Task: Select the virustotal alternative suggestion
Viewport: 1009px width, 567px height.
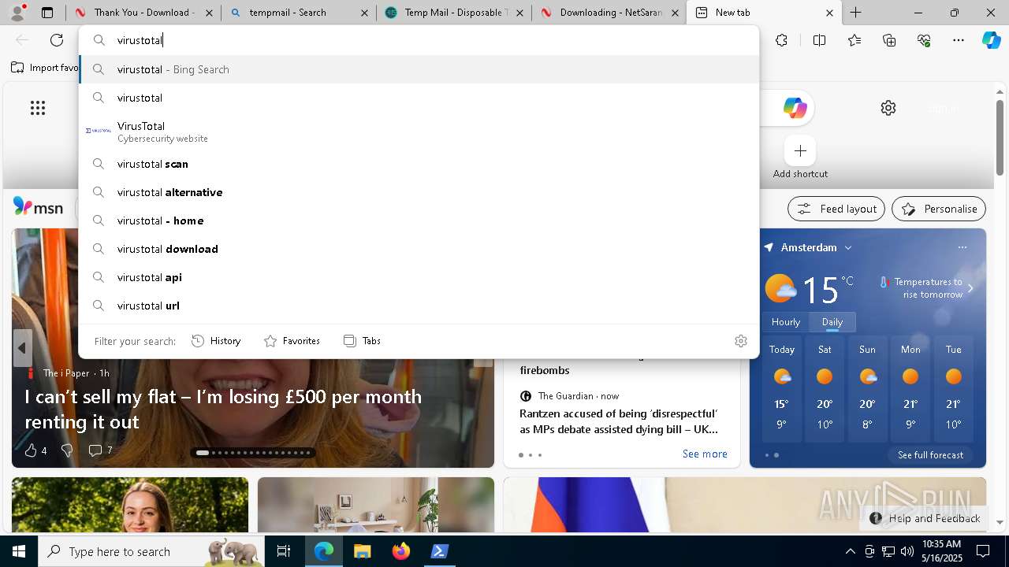Action: [419, 192]
